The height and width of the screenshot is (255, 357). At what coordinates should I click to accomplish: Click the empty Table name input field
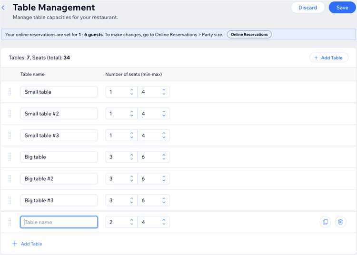click(59, 222)
